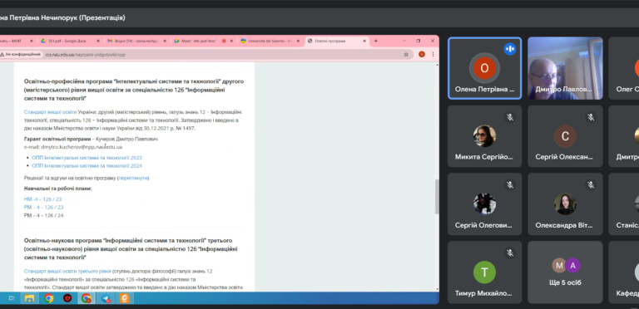The height and width of the screenshot is (309, 639).
Task: Open a new browser tab
Action: [x=376, y=41]
